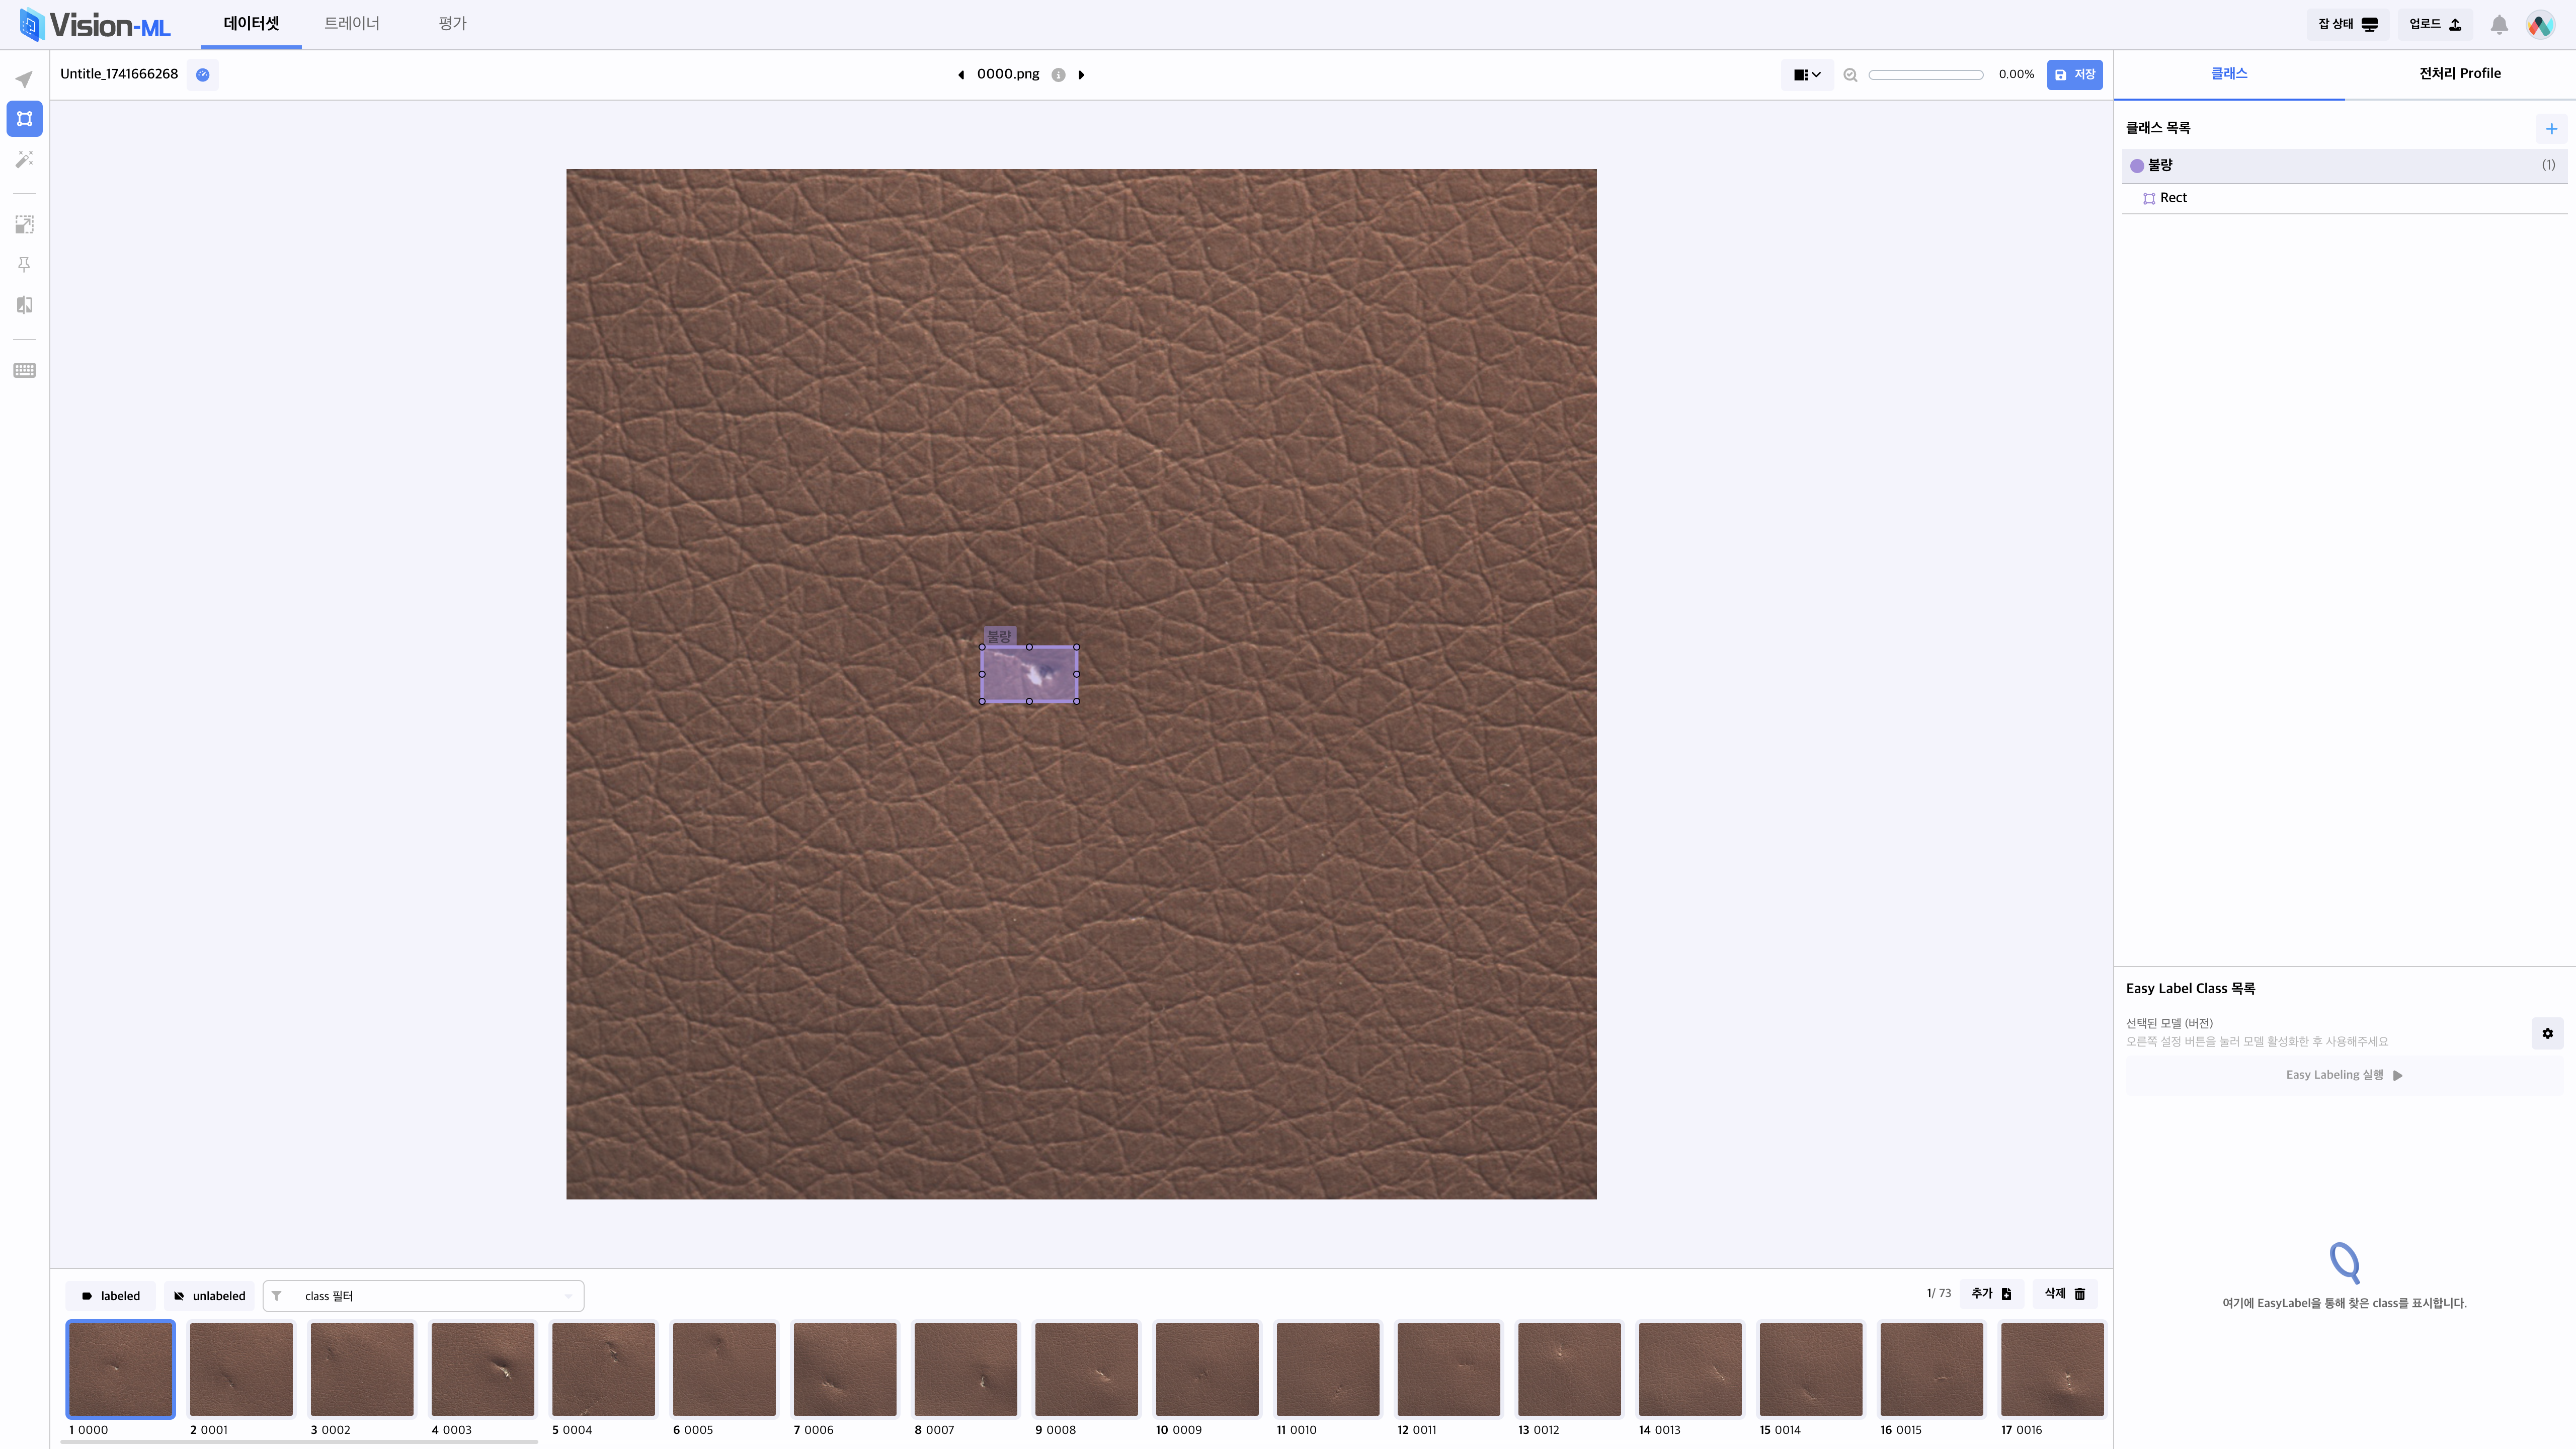Click the Untitle_1741666268 dataset name

tap(119, 74)
